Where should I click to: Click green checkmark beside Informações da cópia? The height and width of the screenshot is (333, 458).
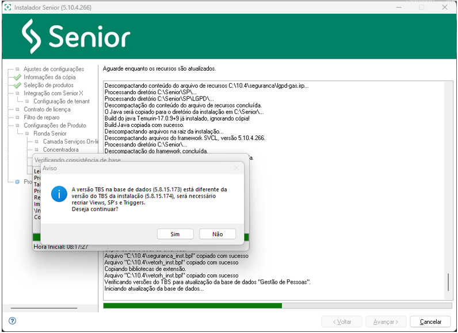17,77
